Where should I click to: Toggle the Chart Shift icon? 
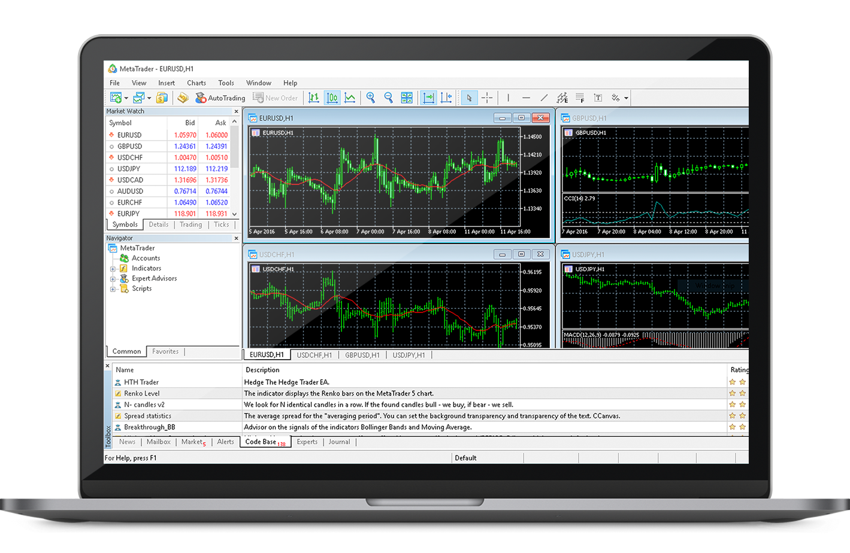coord(446,98)
